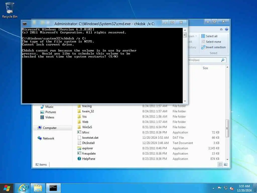
Task: Click the DAT File type cell
Action: point(178,137)
